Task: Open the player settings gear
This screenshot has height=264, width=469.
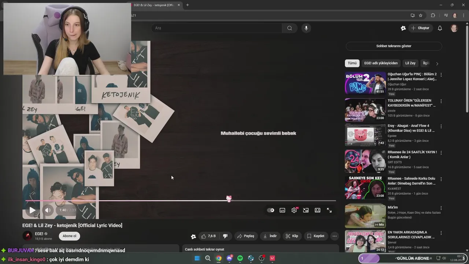Action: pos(294,210)
